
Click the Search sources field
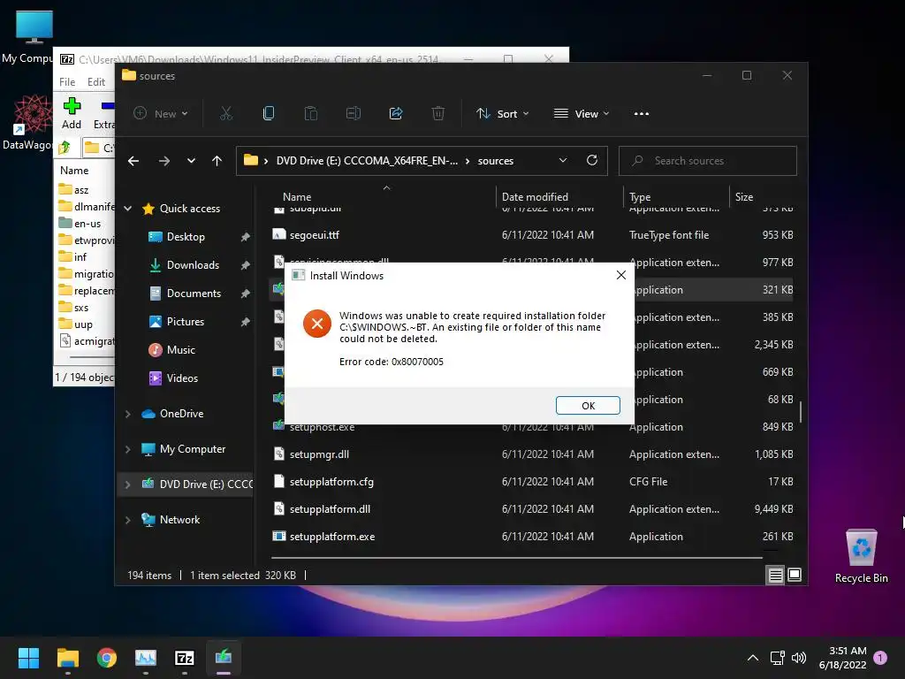[708, 161]
